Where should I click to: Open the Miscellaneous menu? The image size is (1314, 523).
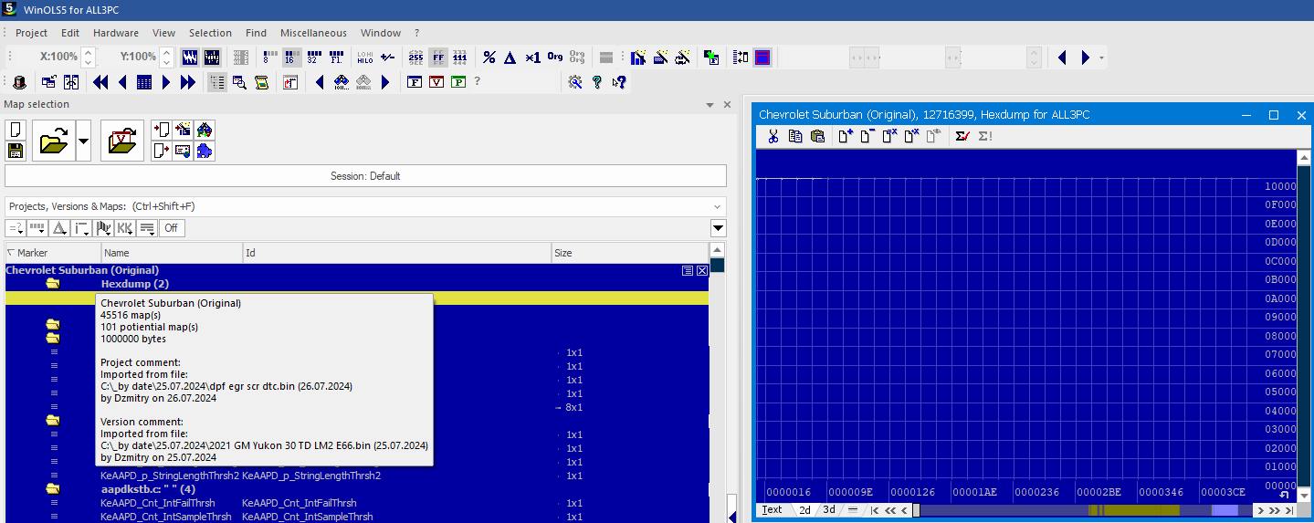tap(313, 33)
